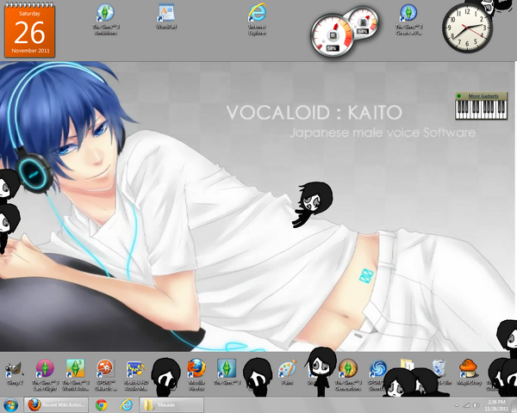
Task: Switch to Firefox Recent Wiki Activity taskbar button
Action: [x=56, y=404]
